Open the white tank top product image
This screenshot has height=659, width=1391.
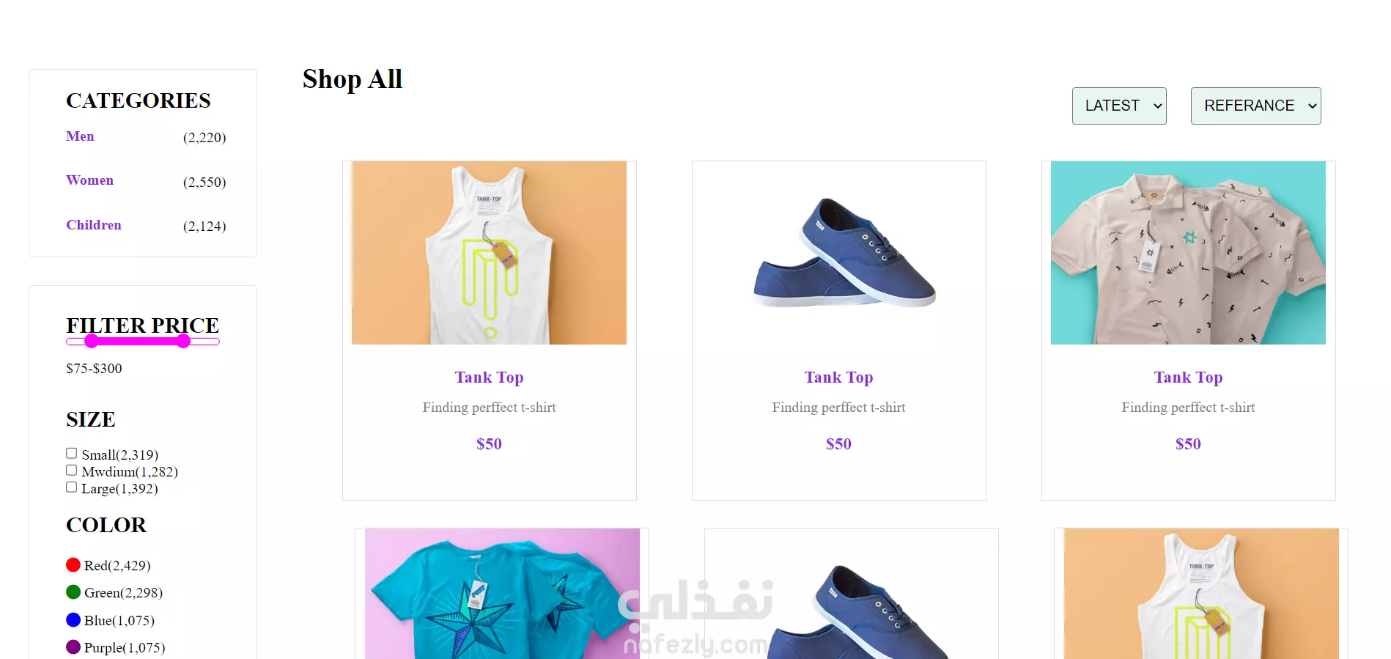pos(489,253)
